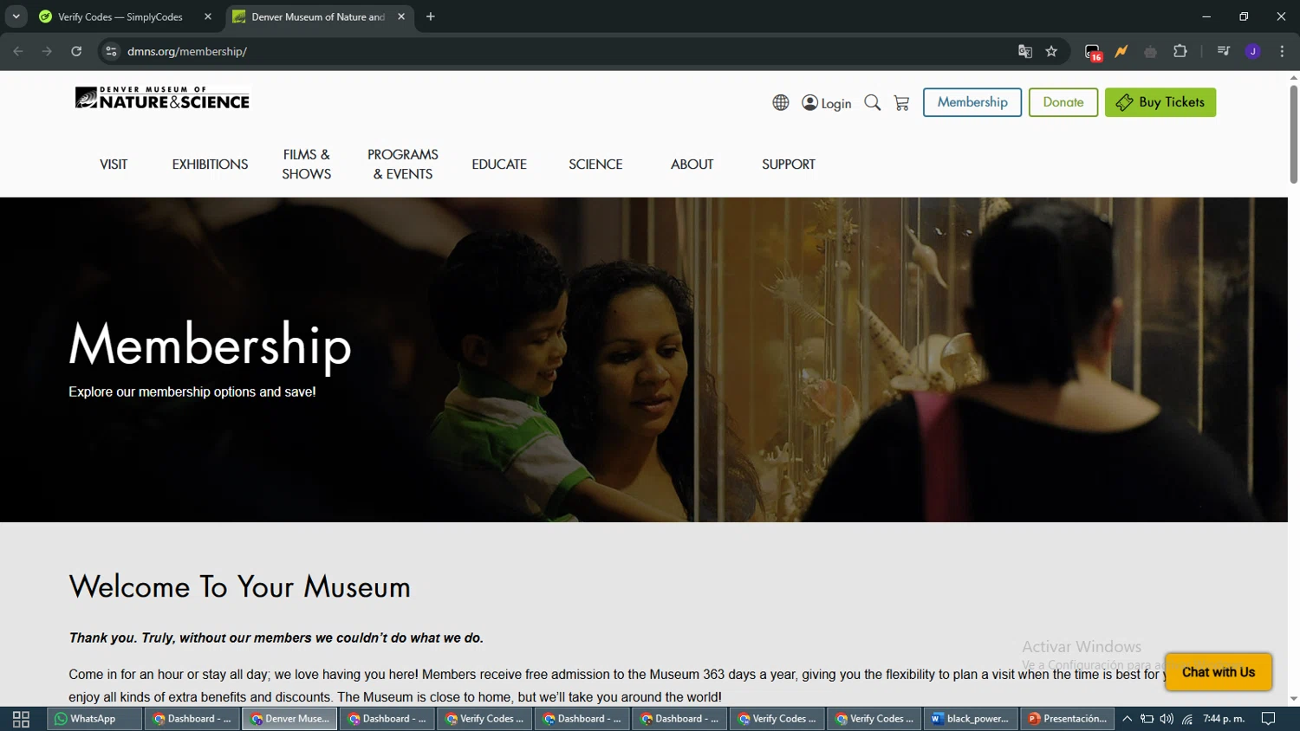Click the Welcome To Your Museum heading
The width and height of the screenshot is (1300, 731).
240,587
